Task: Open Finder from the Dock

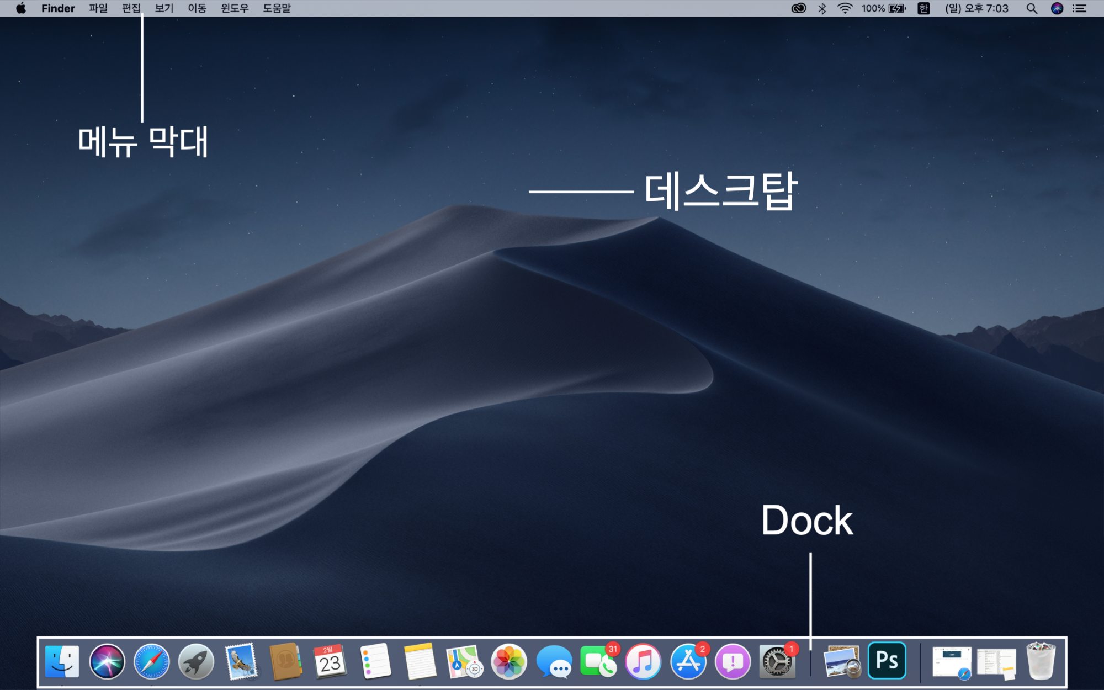Action: [x=62, y=661]
